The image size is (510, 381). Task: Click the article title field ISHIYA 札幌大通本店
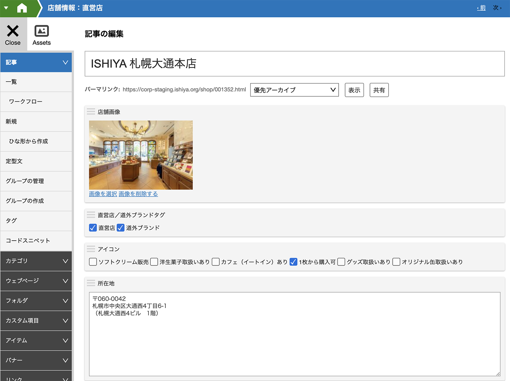[x=294, y=64]
